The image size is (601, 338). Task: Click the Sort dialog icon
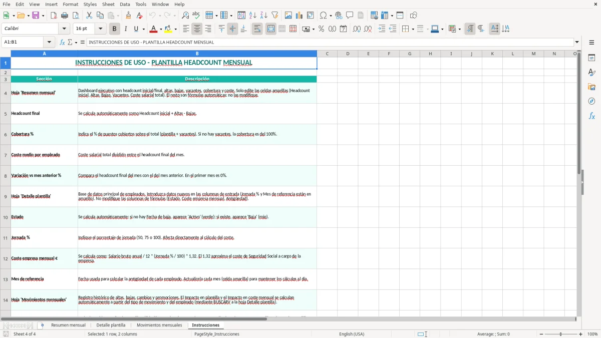241,16
